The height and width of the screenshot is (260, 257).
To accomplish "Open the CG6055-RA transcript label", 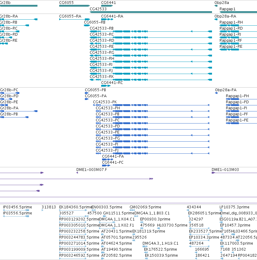I will coord(70,16).
